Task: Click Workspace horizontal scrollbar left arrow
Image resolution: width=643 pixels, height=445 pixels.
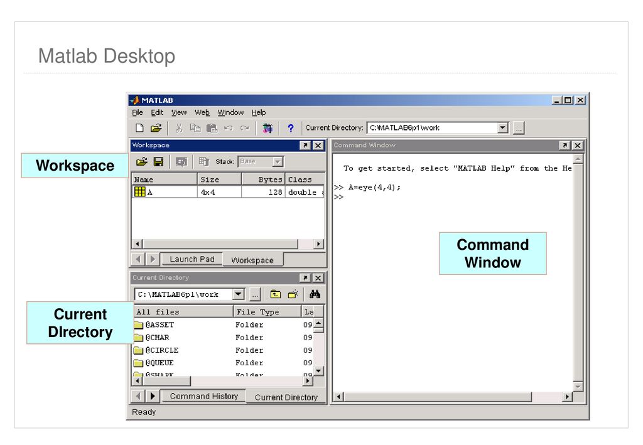Action: pyautogui.click(x=138, y=244)
